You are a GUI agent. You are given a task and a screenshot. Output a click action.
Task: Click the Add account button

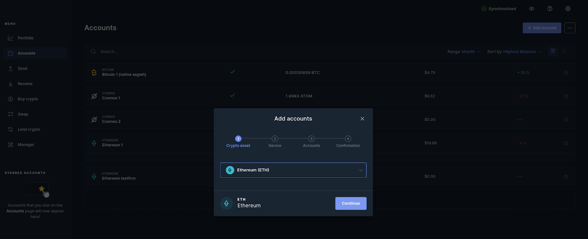point(542,28)
